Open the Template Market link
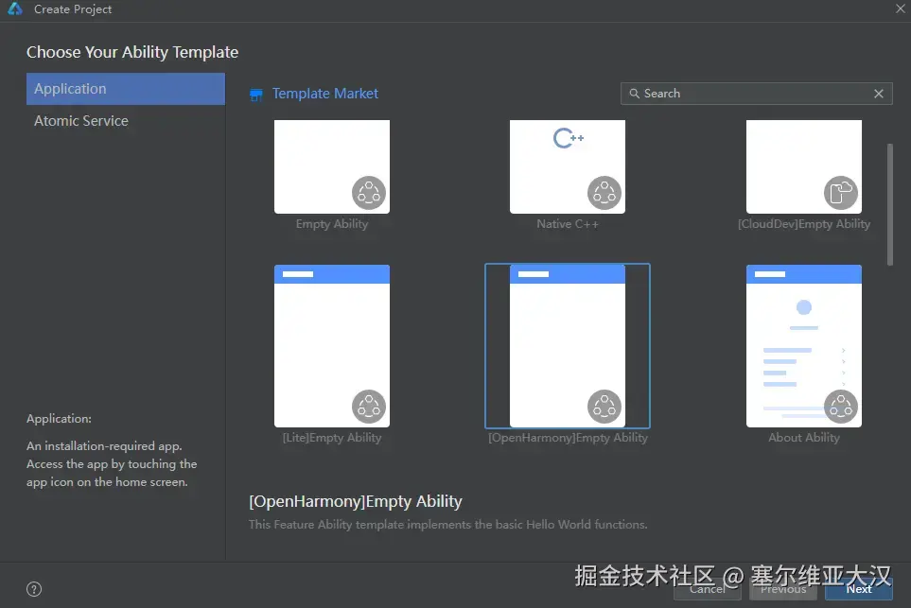The image size is (911, 608). point(324,94)
